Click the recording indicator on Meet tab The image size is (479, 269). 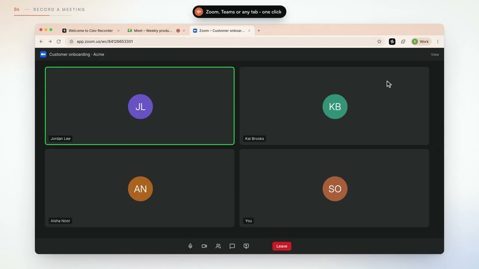tap(178, 31)
